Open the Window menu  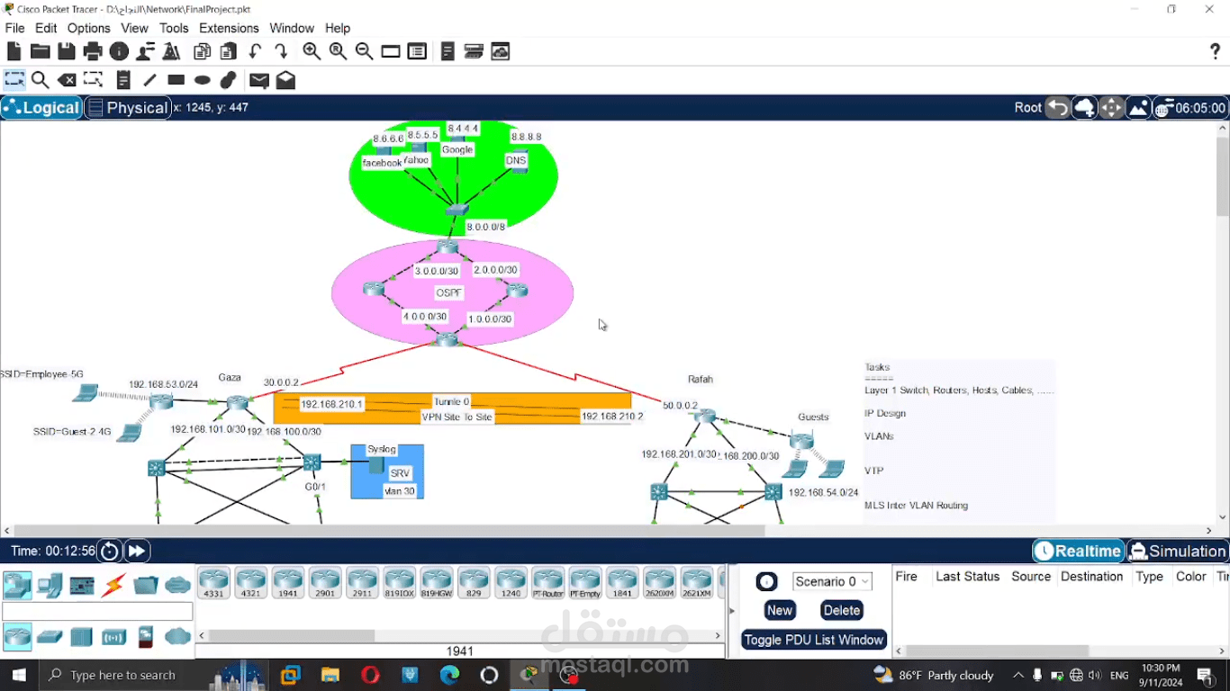(x=292, y=28)
